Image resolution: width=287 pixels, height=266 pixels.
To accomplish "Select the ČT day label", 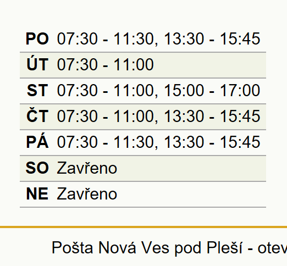I will click(37, 116).
